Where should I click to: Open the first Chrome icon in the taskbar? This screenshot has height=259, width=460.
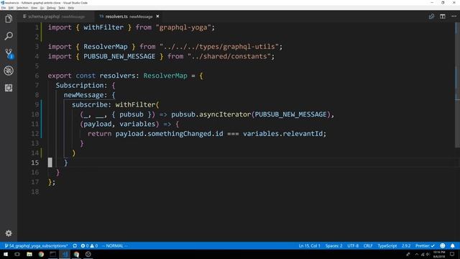pos(41,254)
